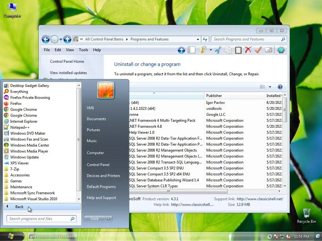Click the Paste clipboard toolbar icon
The width and height of the screenshot is (322, 241).
pos(238,50)
